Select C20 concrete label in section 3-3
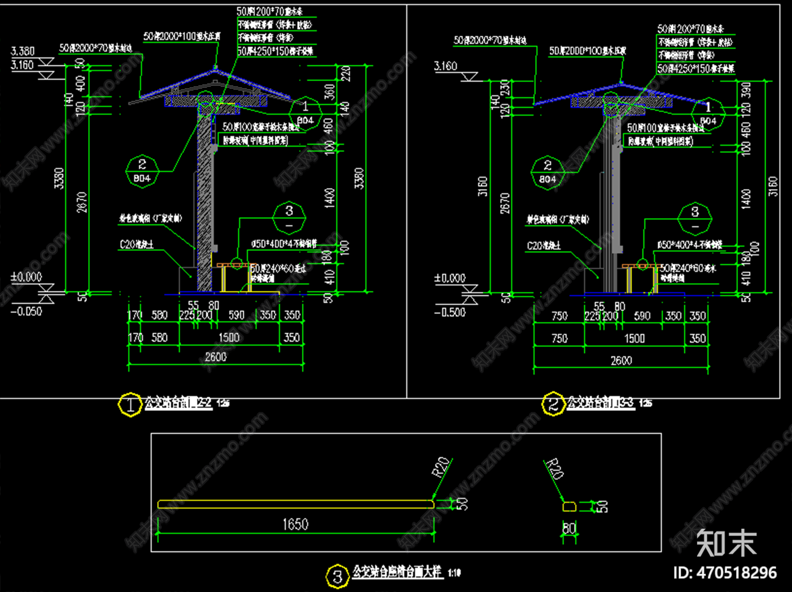The image size is (792, 592). [544, 246]
